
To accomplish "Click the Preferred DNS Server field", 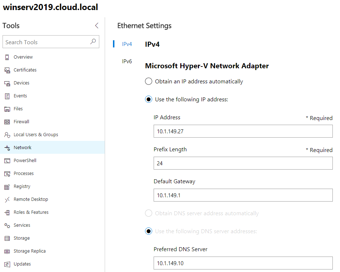I will tap(243, 263).
